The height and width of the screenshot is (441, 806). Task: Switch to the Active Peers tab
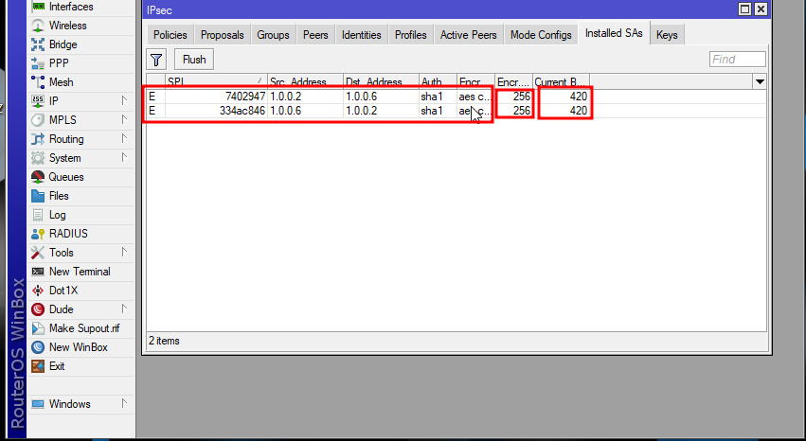pyautogui.click(x=468, y=35)
